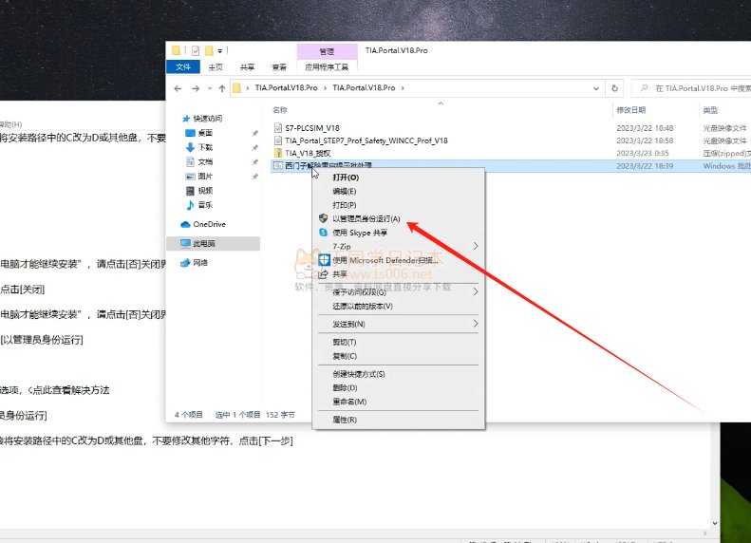Open the quick access toolbar customize dropdown
The height and width of the screenshot is (543, 751).
pos(220,50)
